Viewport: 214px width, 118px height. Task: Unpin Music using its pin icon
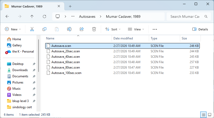(x=34, y=89)
